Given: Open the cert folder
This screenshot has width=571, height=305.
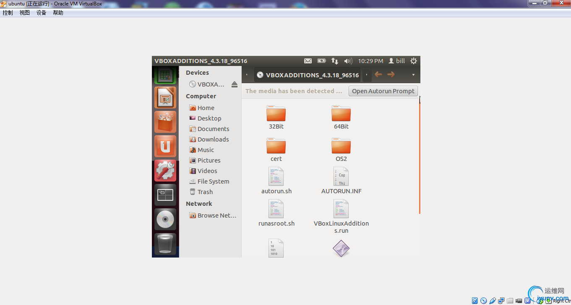Looking at the screenshot, I should [276, 150].
